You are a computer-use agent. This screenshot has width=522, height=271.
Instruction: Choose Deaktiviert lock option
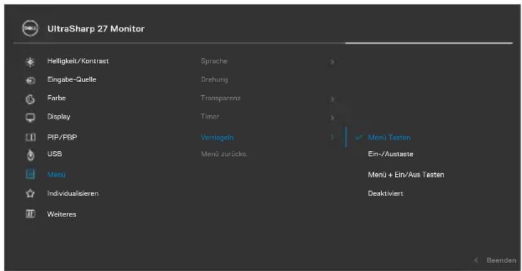pyautogui.click(x=386, y=193)
